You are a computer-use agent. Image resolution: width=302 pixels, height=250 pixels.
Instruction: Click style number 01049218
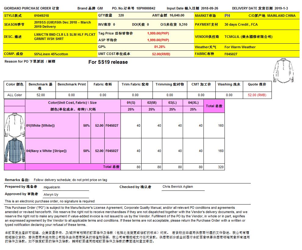(41, 15)
